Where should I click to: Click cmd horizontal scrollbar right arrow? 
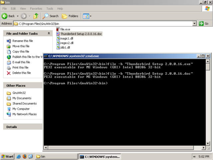[203, 147]
